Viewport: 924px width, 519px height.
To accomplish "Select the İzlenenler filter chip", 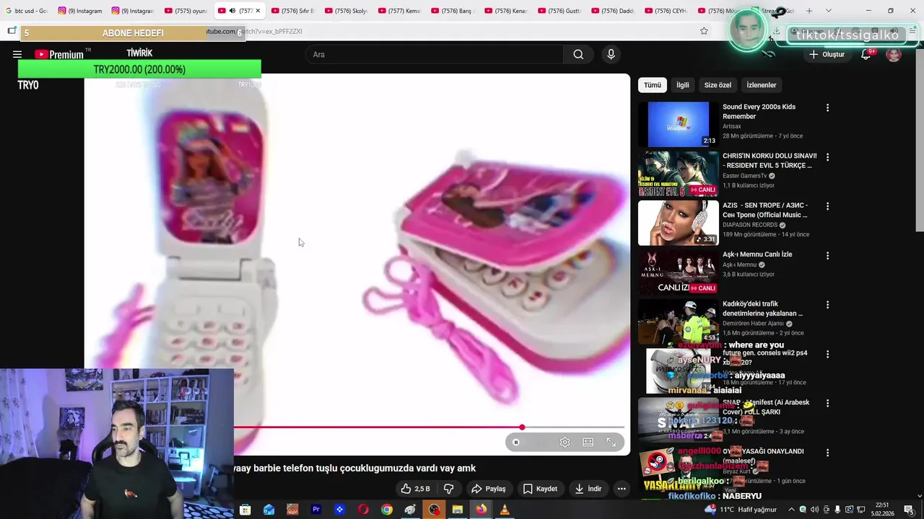I will tap(761, 85).
